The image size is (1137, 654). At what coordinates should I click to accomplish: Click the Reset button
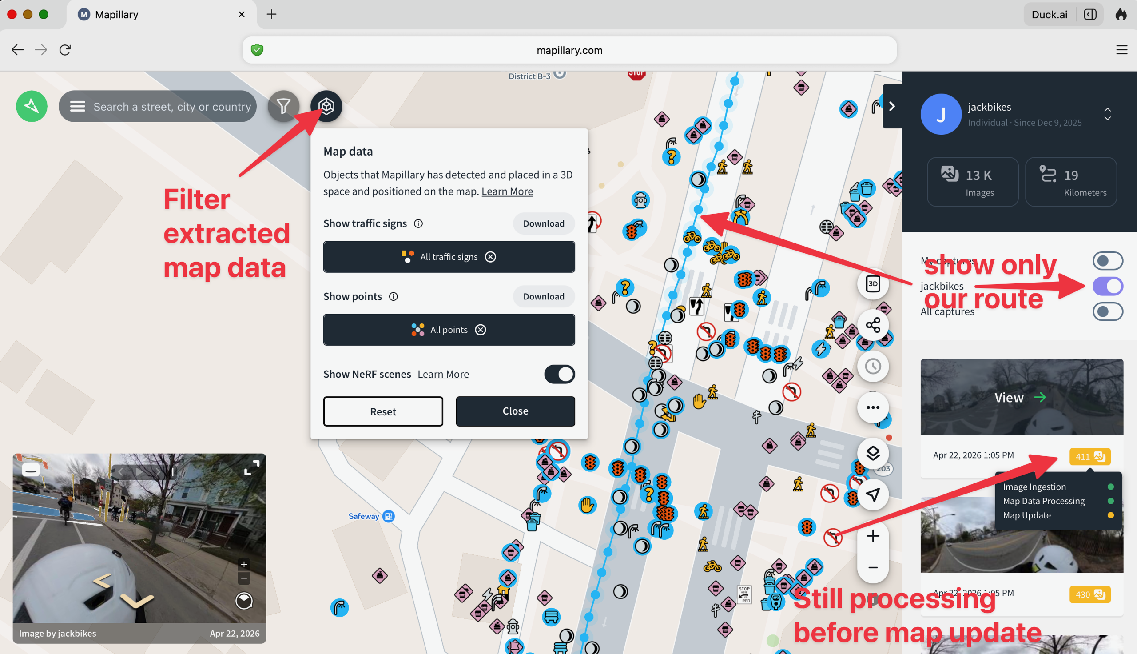[x=383, y=411]
